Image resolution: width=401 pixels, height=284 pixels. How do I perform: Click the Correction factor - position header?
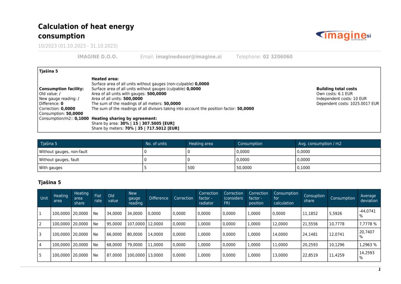pos(258,198)
